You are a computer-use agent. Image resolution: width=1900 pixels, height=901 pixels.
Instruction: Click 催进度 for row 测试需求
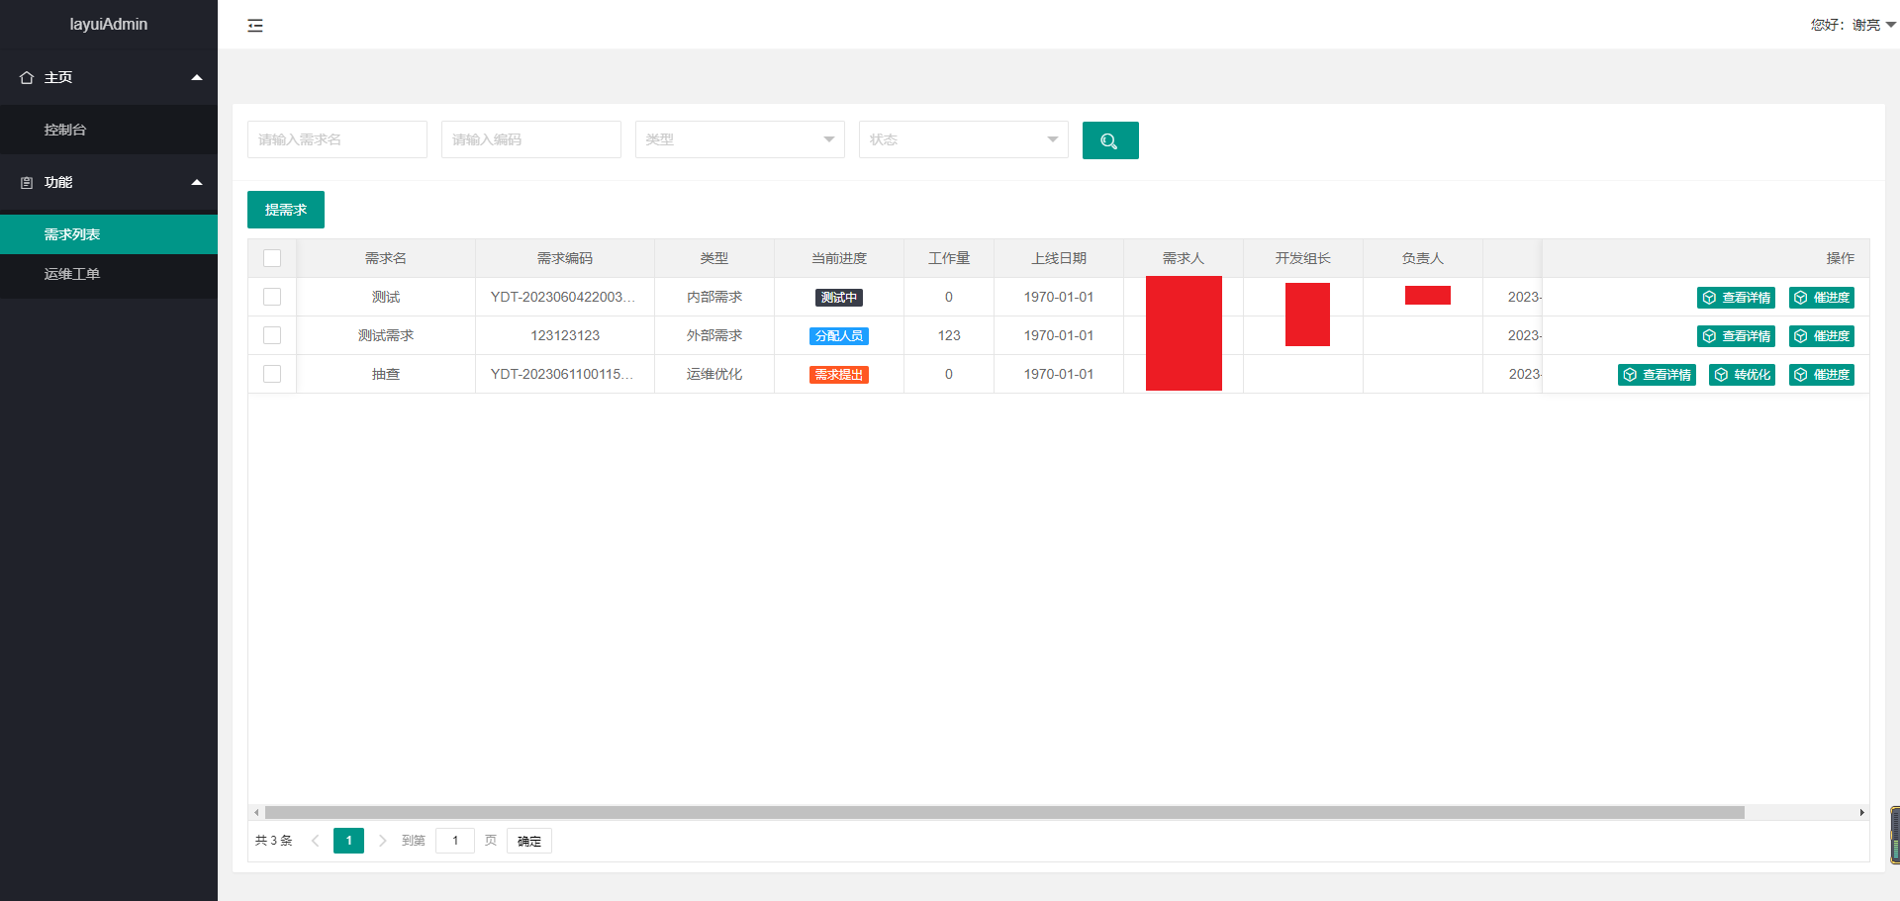coord(1822,336)
